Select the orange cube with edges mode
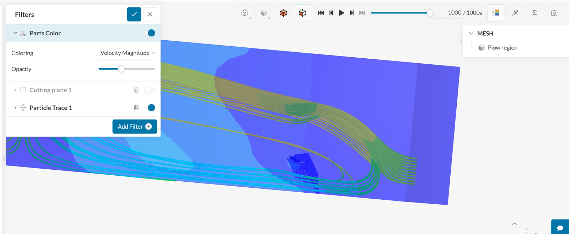Screen dimensions: 569x234 tap(303, 13)
